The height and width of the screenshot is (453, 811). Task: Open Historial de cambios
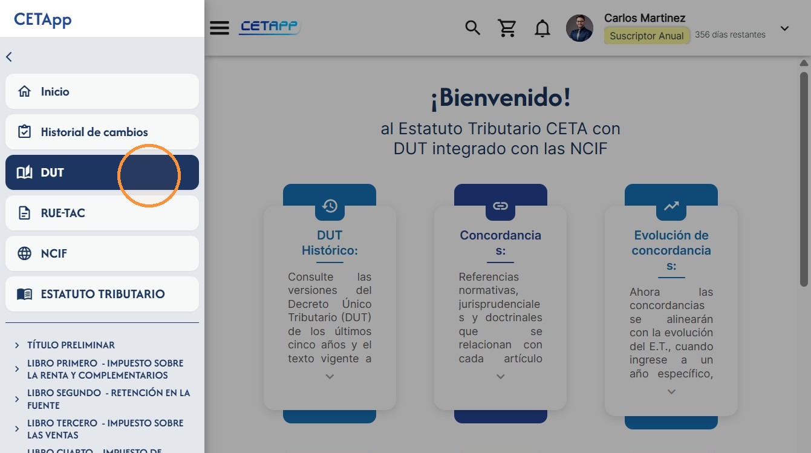[102, 132]
